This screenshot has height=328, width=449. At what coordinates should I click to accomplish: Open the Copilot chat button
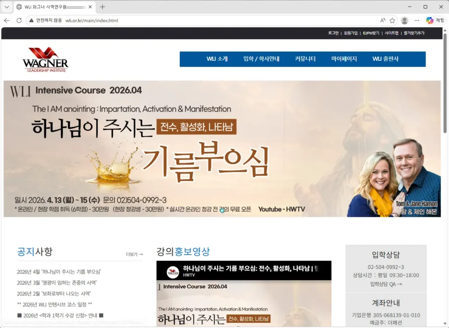(x=435, y=20)
